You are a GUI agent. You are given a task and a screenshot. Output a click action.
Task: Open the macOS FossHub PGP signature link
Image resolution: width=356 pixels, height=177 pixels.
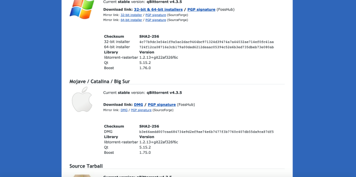(162, 105)
